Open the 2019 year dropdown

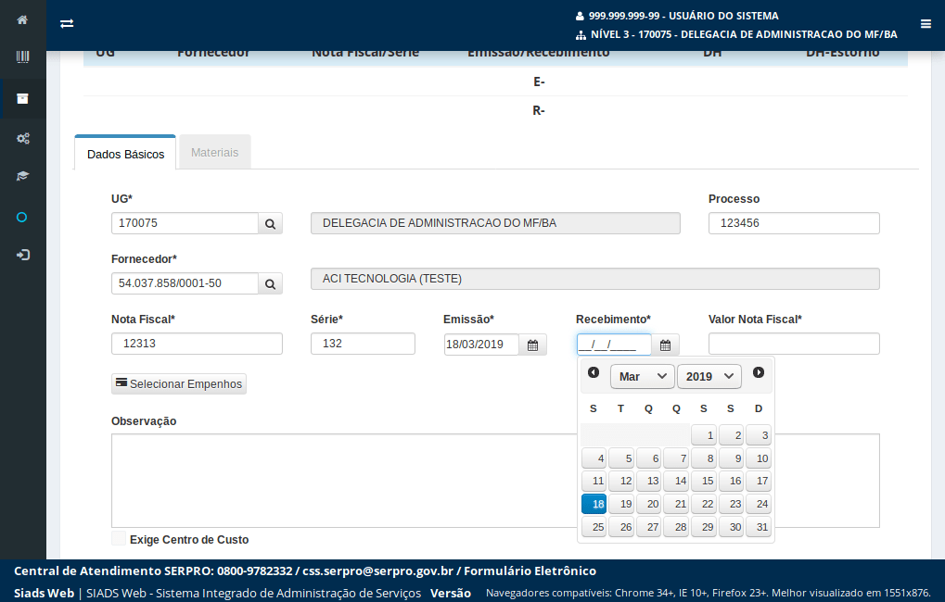click(x=709, y=376)
